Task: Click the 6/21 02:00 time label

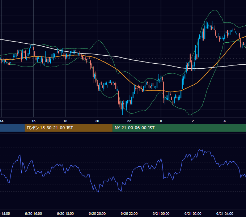Action: (193, 213)
